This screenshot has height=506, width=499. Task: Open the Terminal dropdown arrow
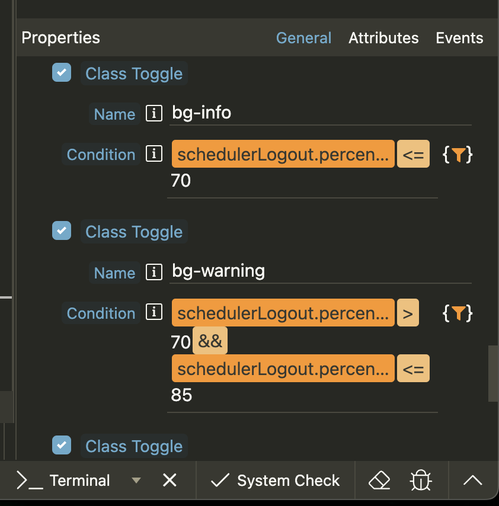(x=136, y=481)
